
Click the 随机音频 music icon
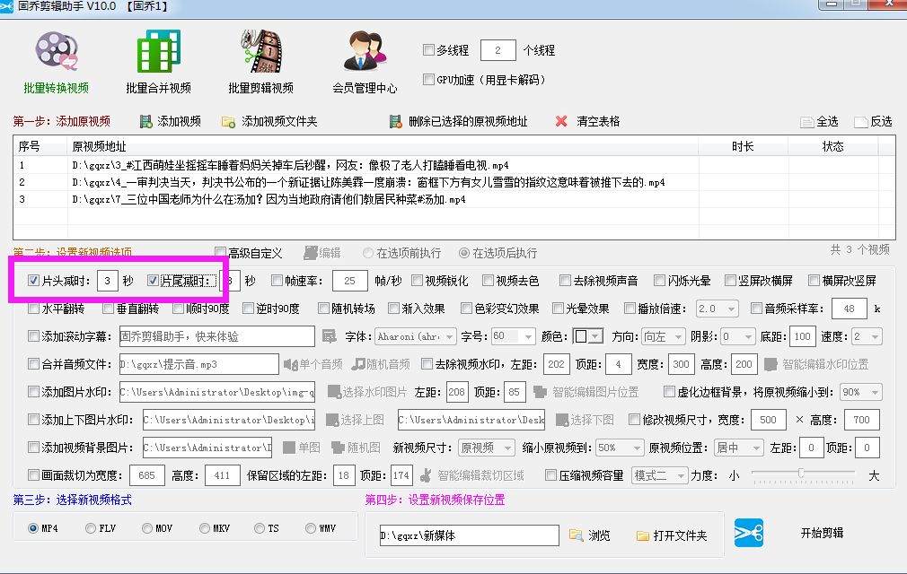(x=358, y=364)
